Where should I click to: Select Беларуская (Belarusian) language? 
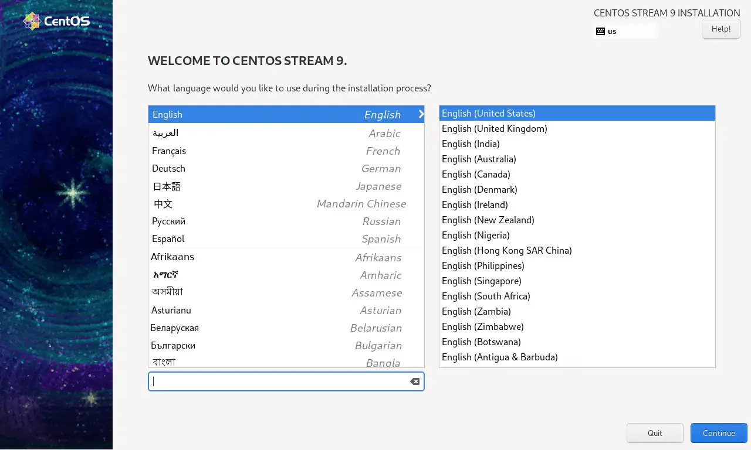pyautogui.click(x=286, y=328)
